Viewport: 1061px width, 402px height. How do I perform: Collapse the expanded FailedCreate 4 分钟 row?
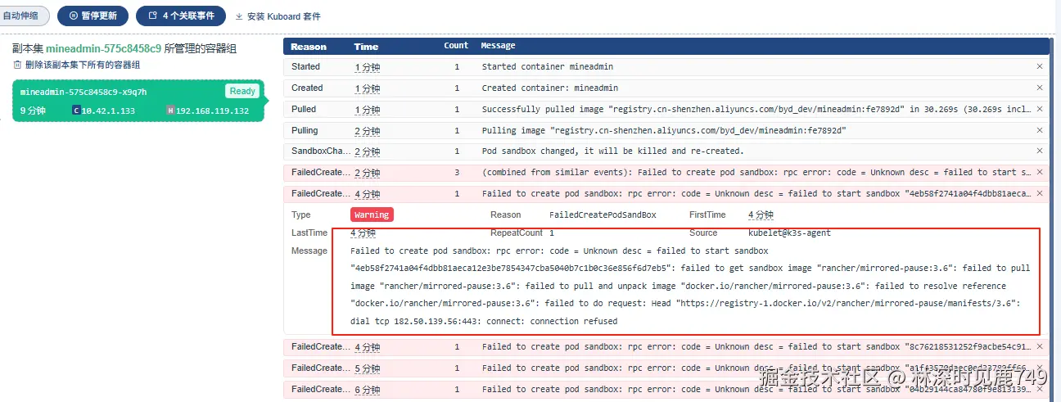[666, 193]
